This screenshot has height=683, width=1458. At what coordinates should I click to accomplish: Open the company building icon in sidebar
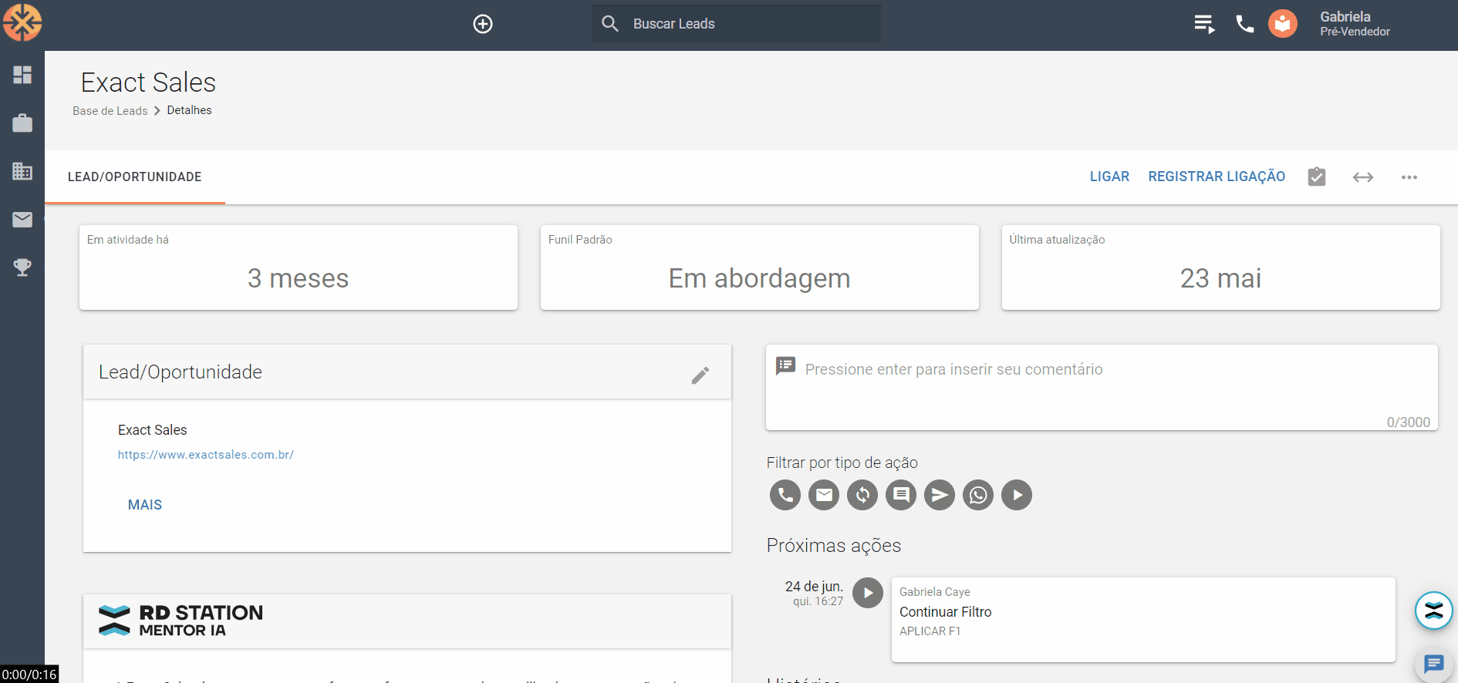pyautogui.click(x=22, y=171)
